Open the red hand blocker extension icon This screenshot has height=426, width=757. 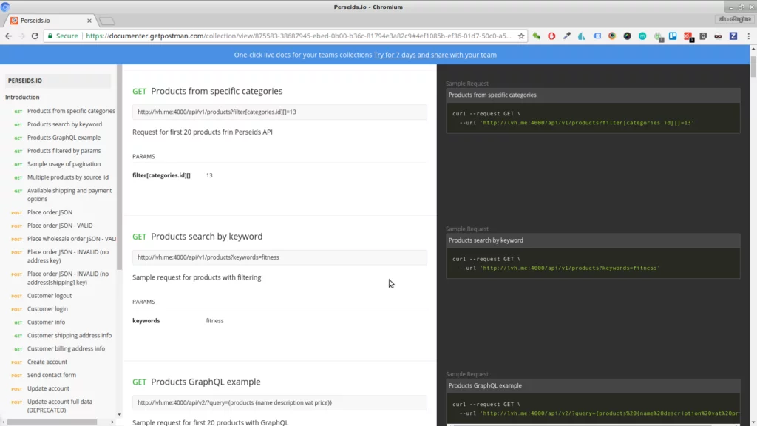(x=551, y=35)
